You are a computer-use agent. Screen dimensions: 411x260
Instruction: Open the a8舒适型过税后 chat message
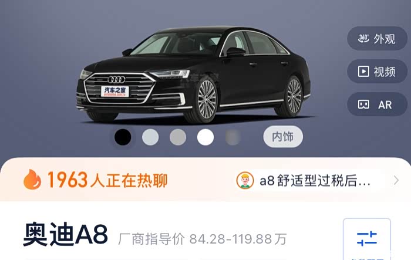[x=315, y=181]
